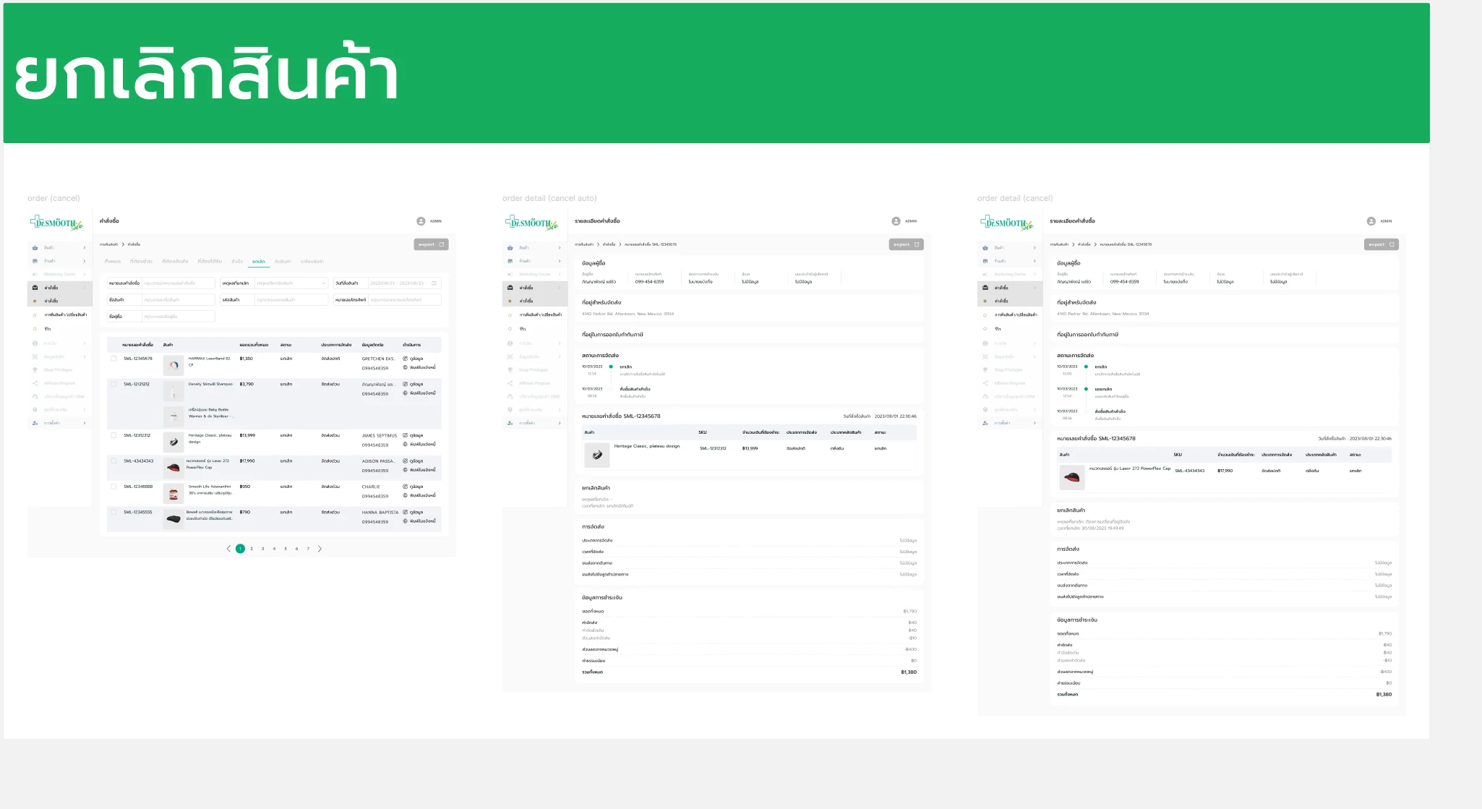The height and width of the screenshot is (809, 1482).
Task: Expand the basket menu chevron in order (cancel) sidebar
Action: tap(84, 248)
